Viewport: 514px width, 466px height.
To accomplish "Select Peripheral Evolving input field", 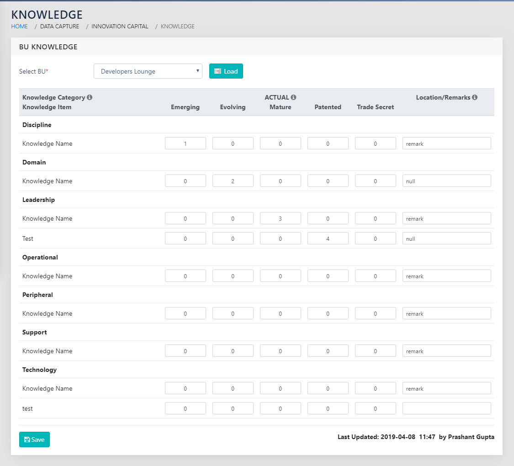I will pyautogui.click(x=233, y=313).
